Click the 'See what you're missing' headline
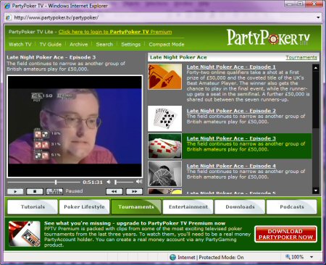Screen dimensions: 326x265 point(135,223)
